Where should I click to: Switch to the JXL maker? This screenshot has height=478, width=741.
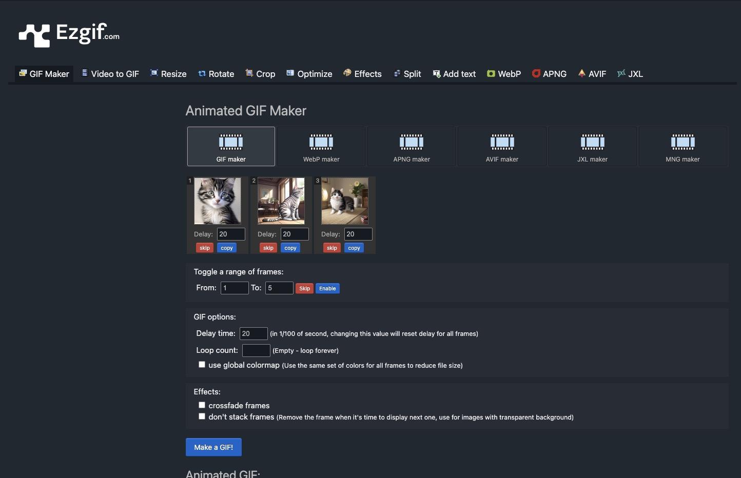[x=592, y=146]
